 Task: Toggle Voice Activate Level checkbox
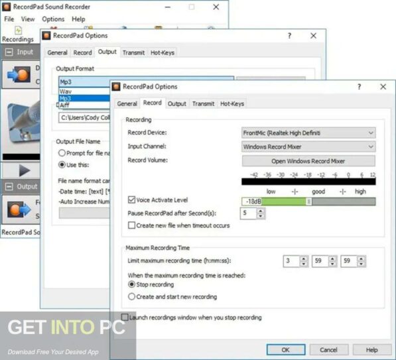(x=131, y=200)
